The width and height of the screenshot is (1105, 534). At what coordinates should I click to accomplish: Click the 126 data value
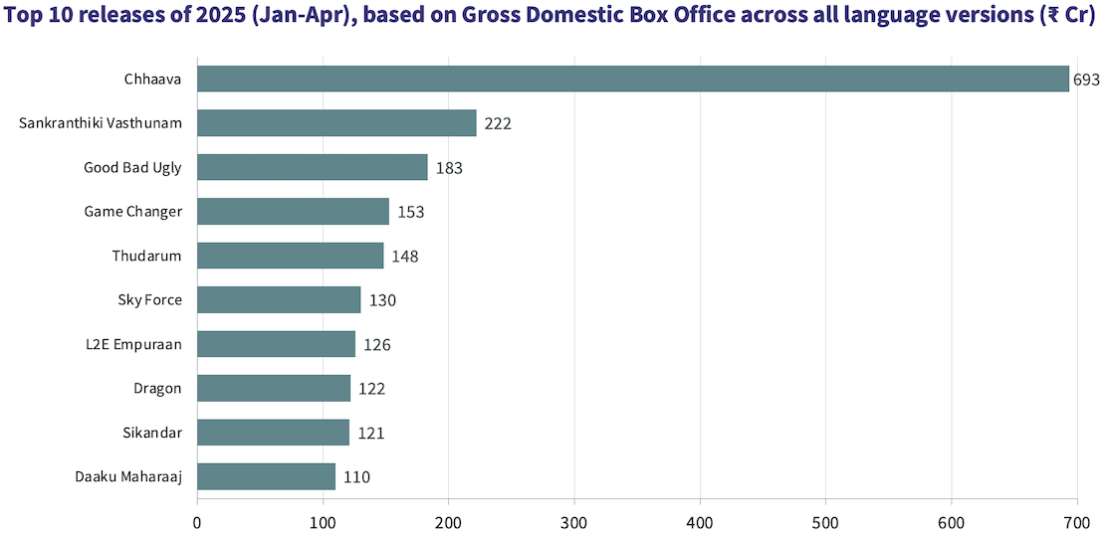pyautogui.click(x=377, y=345)
